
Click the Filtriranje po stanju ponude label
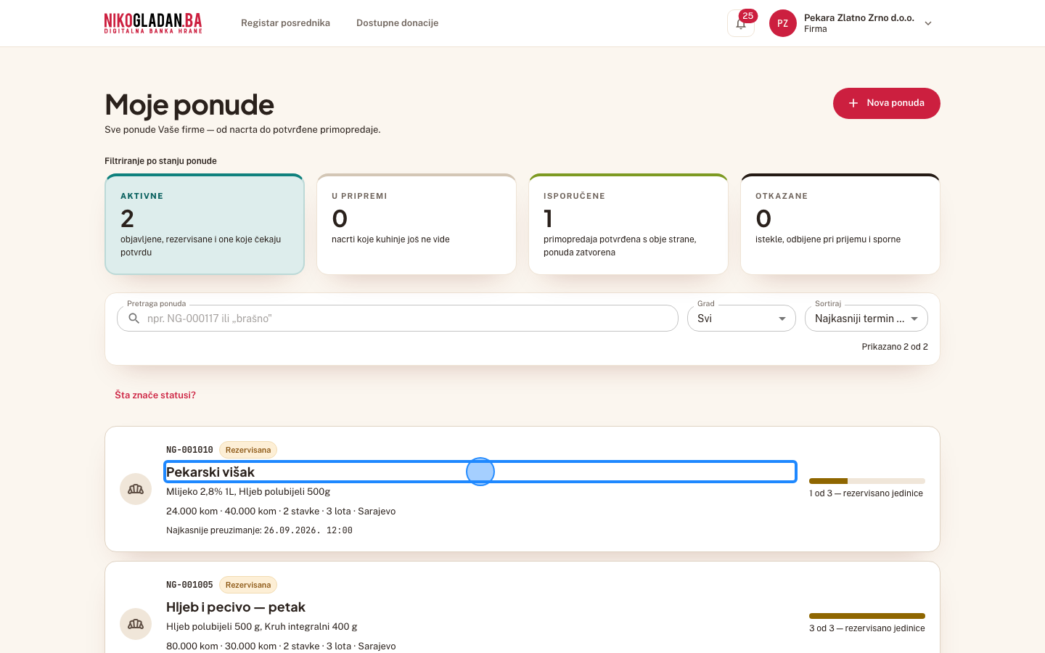(x=160, y=161)
